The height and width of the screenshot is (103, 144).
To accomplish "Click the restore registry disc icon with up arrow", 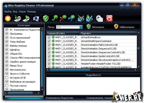I will point(26,19).
